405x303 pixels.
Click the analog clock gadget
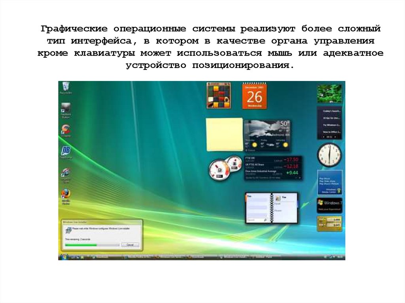coord(329,155)
